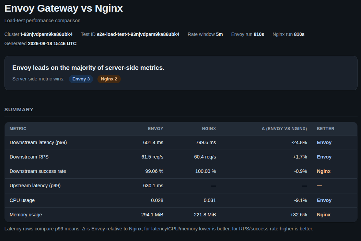Viewport: 361px width, 241px height.
Task: Click the -0.9% delta cell
Action: point(301,172)
